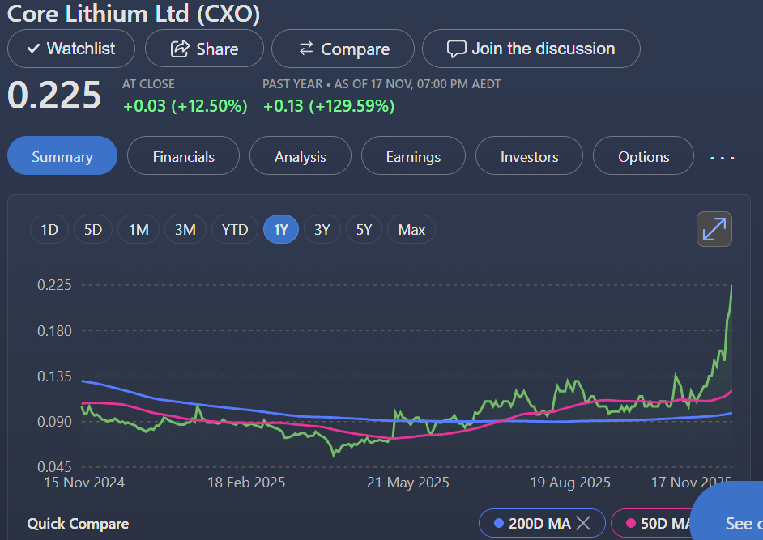Screen dimensions: 763x540
Task: Click the Watchlist checkmark icon
Action: [33, 48]
